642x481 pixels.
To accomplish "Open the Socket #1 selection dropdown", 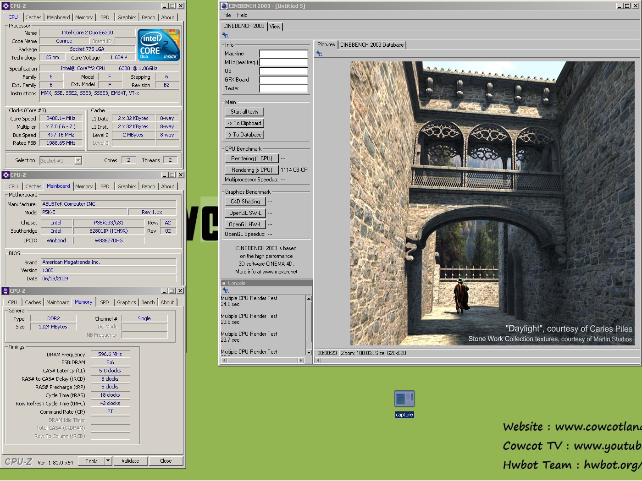I will (78, 160).
